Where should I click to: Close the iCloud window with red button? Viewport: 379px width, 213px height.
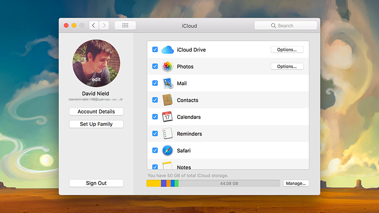click(x=66, y=26)
